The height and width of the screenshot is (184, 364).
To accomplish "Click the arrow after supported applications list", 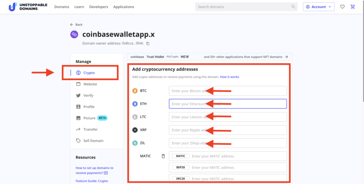I will pyautogui.click(x=286, y=57).
